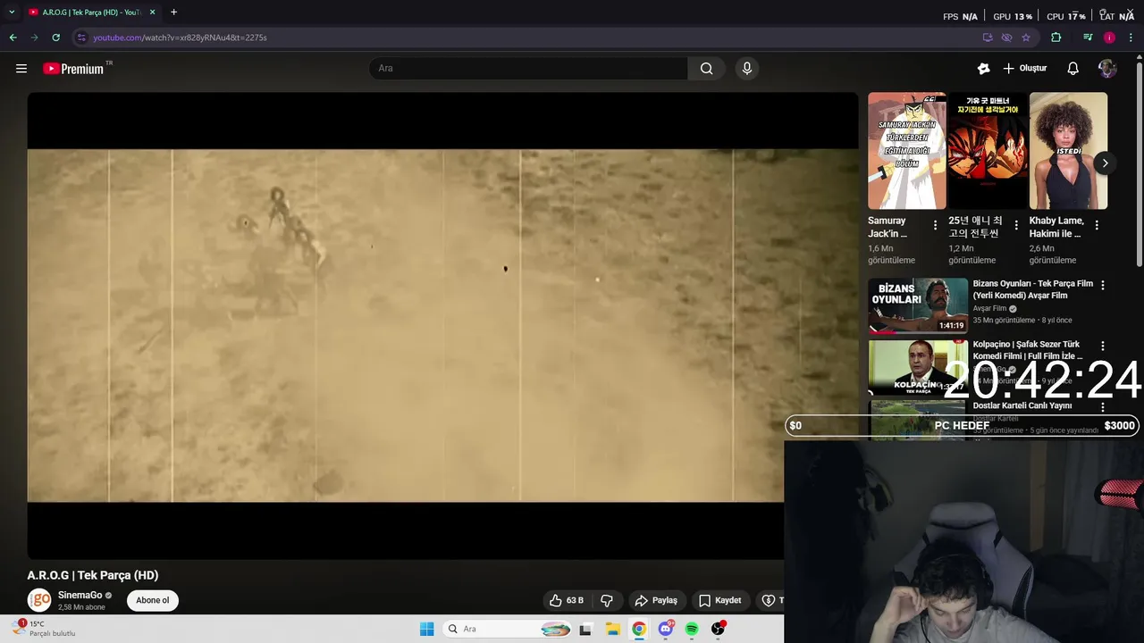Click the install/cast icon in address bar
The width and height of the screenshot is (1144, 643).
[987, 38]
